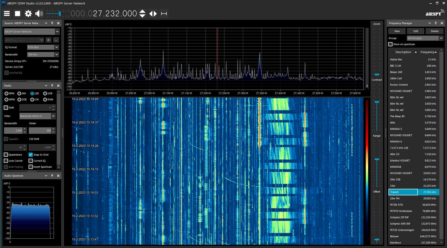Pin the Radio panel
The width and height of the screenshot is (447, 248).
53,85
